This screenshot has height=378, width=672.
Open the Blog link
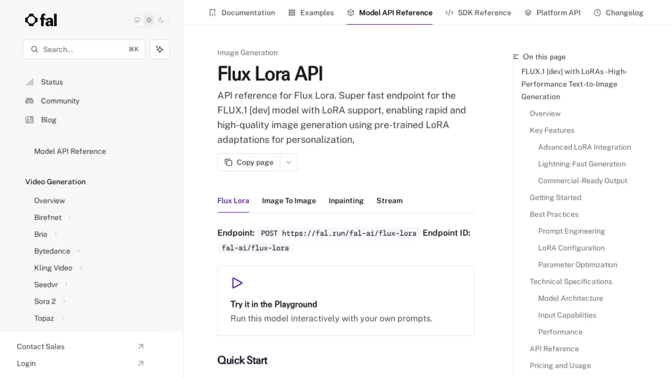tap(49, 120)
